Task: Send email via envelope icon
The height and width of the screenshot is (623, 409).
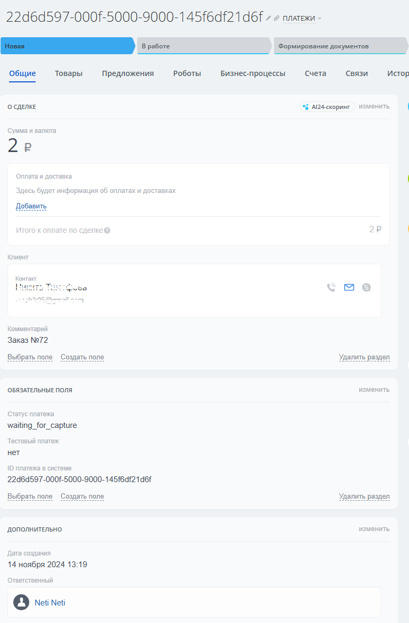Action: 349,288
